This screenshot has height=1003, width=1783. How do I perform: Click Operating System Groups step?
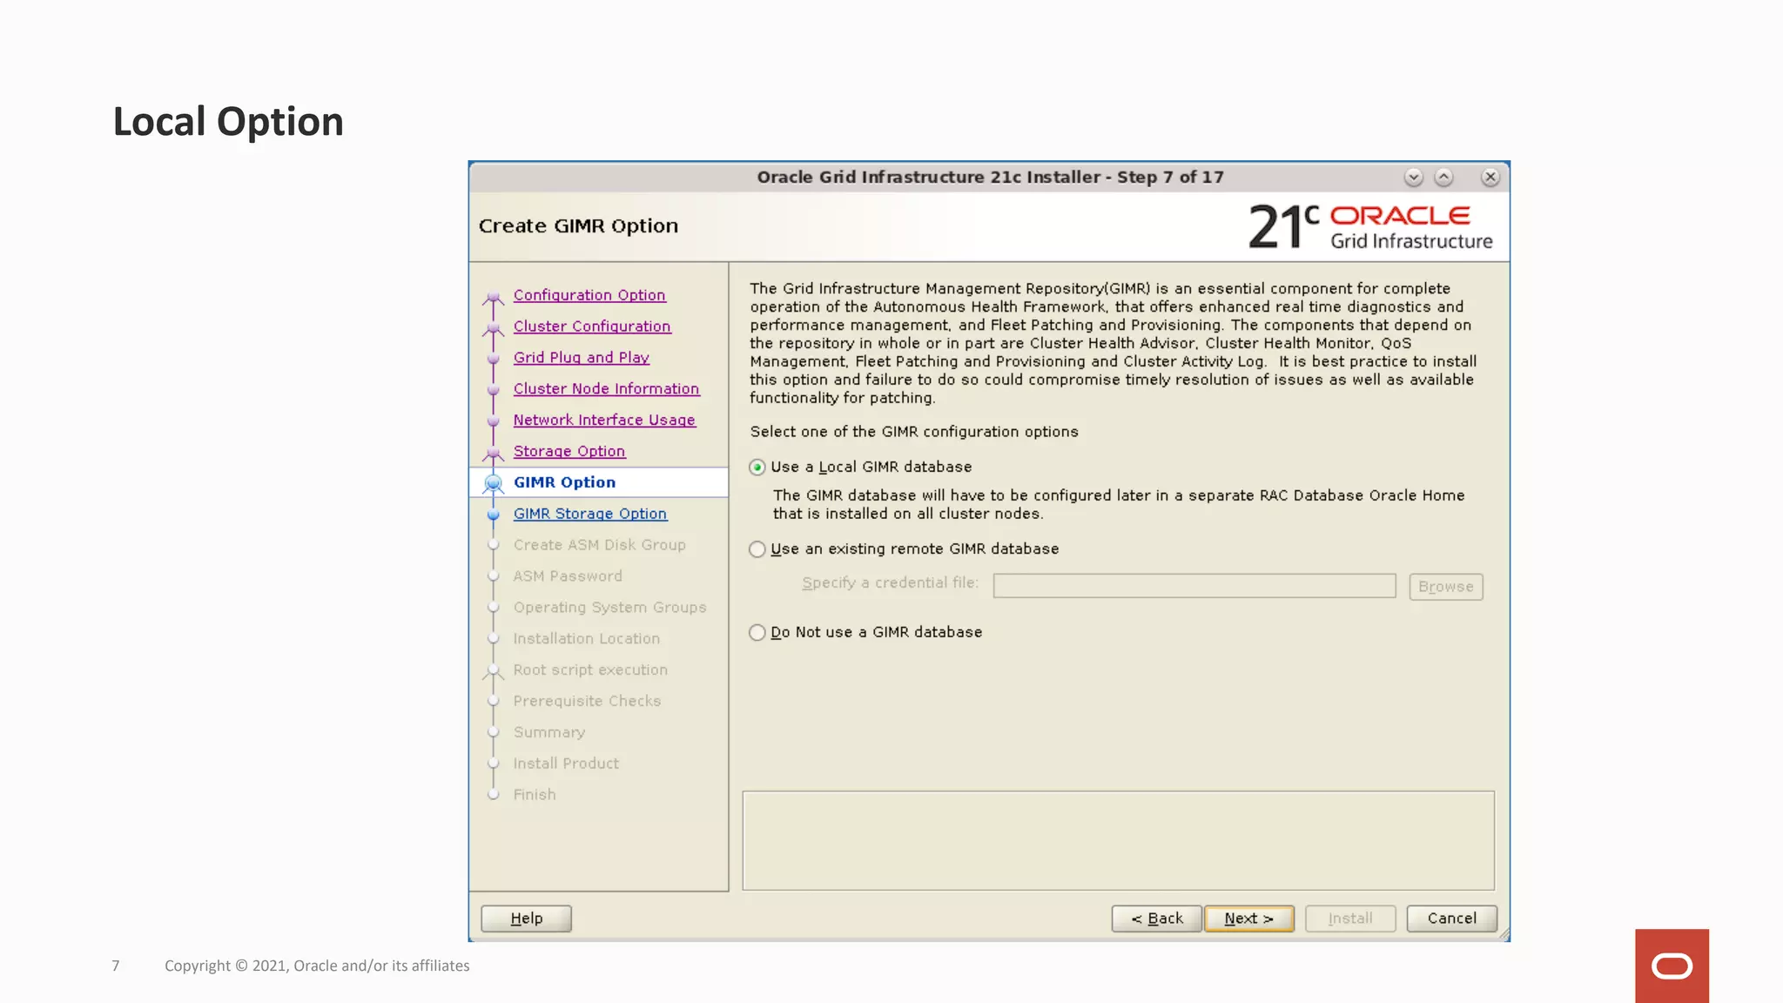[x=609, y=608]
